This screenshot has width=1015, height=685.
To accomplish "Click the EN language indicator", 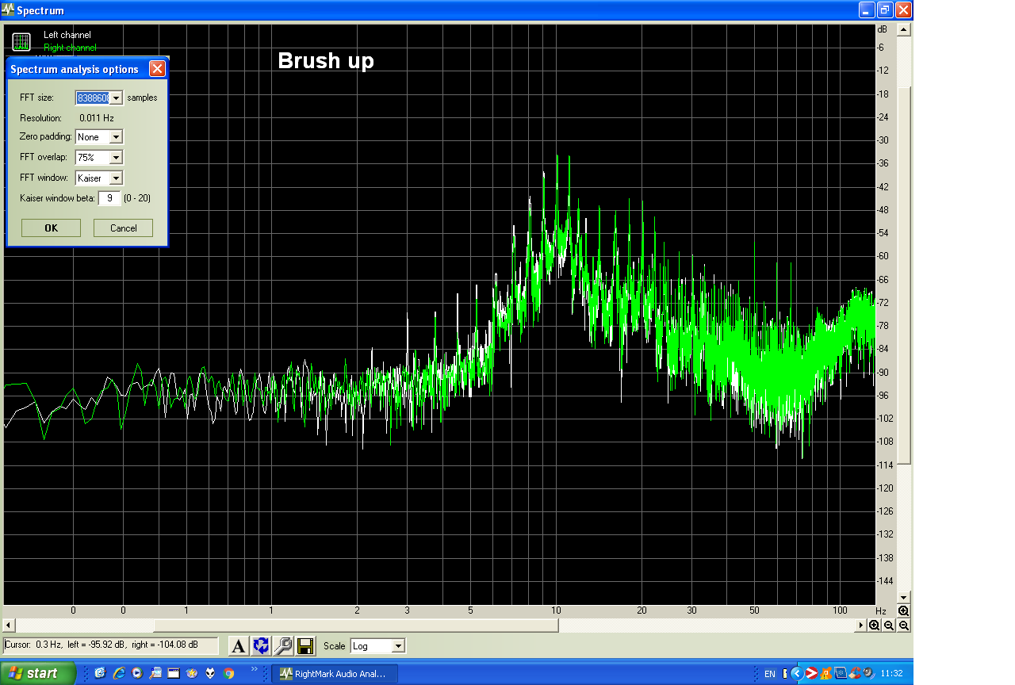I will point(769,674).
